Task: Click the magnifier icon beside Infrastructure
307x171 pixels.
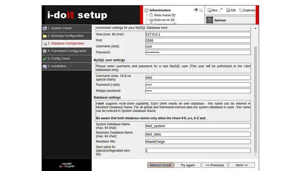Action: pyautogui.click(x=201, y=10)
